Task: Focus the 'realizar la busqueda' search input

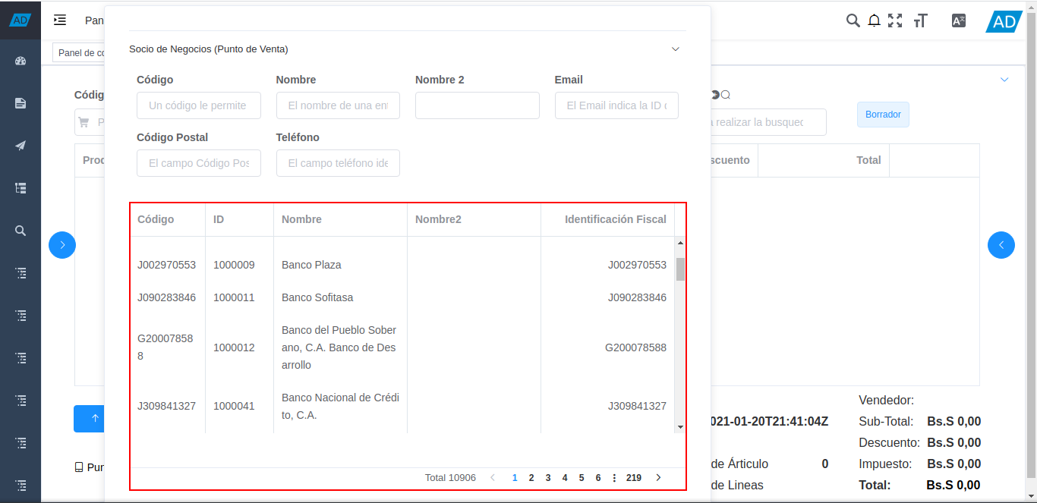Action: coord(768,122)
